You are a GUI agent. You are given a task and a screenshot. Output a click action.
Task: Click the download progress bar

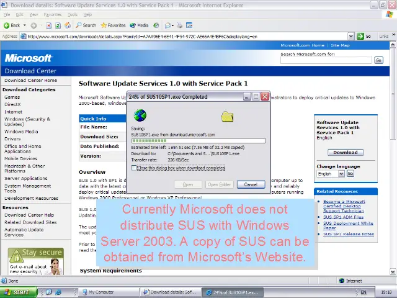point(198,141)
